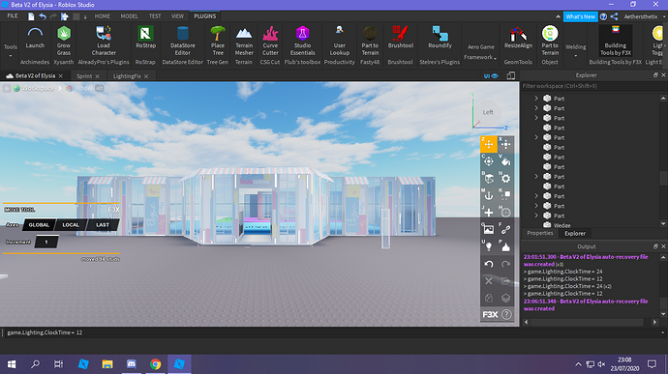Open the Aero Game Framework dropdown
This screenshot has width=668, height=374.
pos(480,52)
